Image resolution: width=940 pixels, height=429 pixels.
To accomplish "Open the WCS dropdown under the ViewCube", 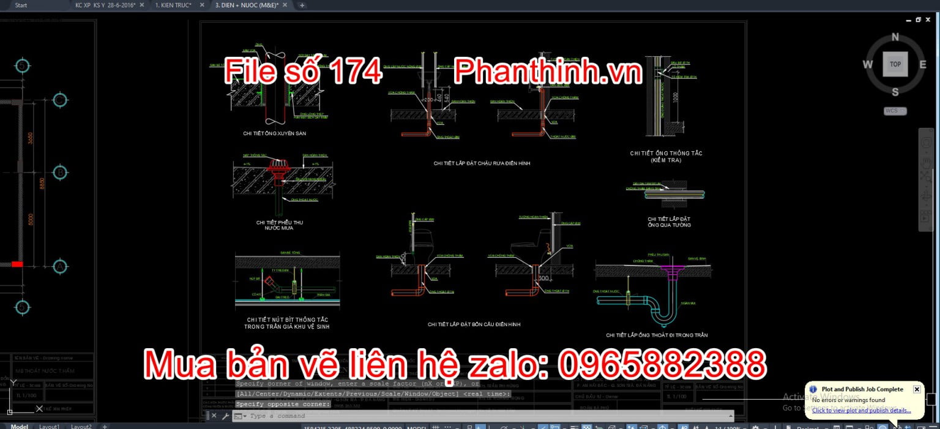I will tap(895, 111).
